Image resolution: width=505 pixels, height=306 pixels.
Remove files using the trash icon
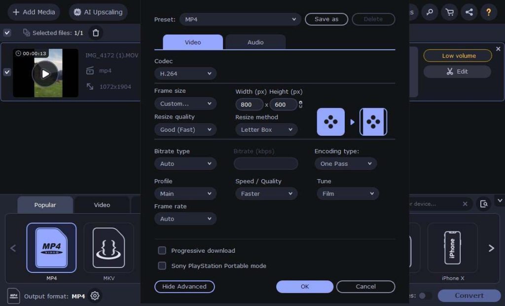[x=96, y=33]
